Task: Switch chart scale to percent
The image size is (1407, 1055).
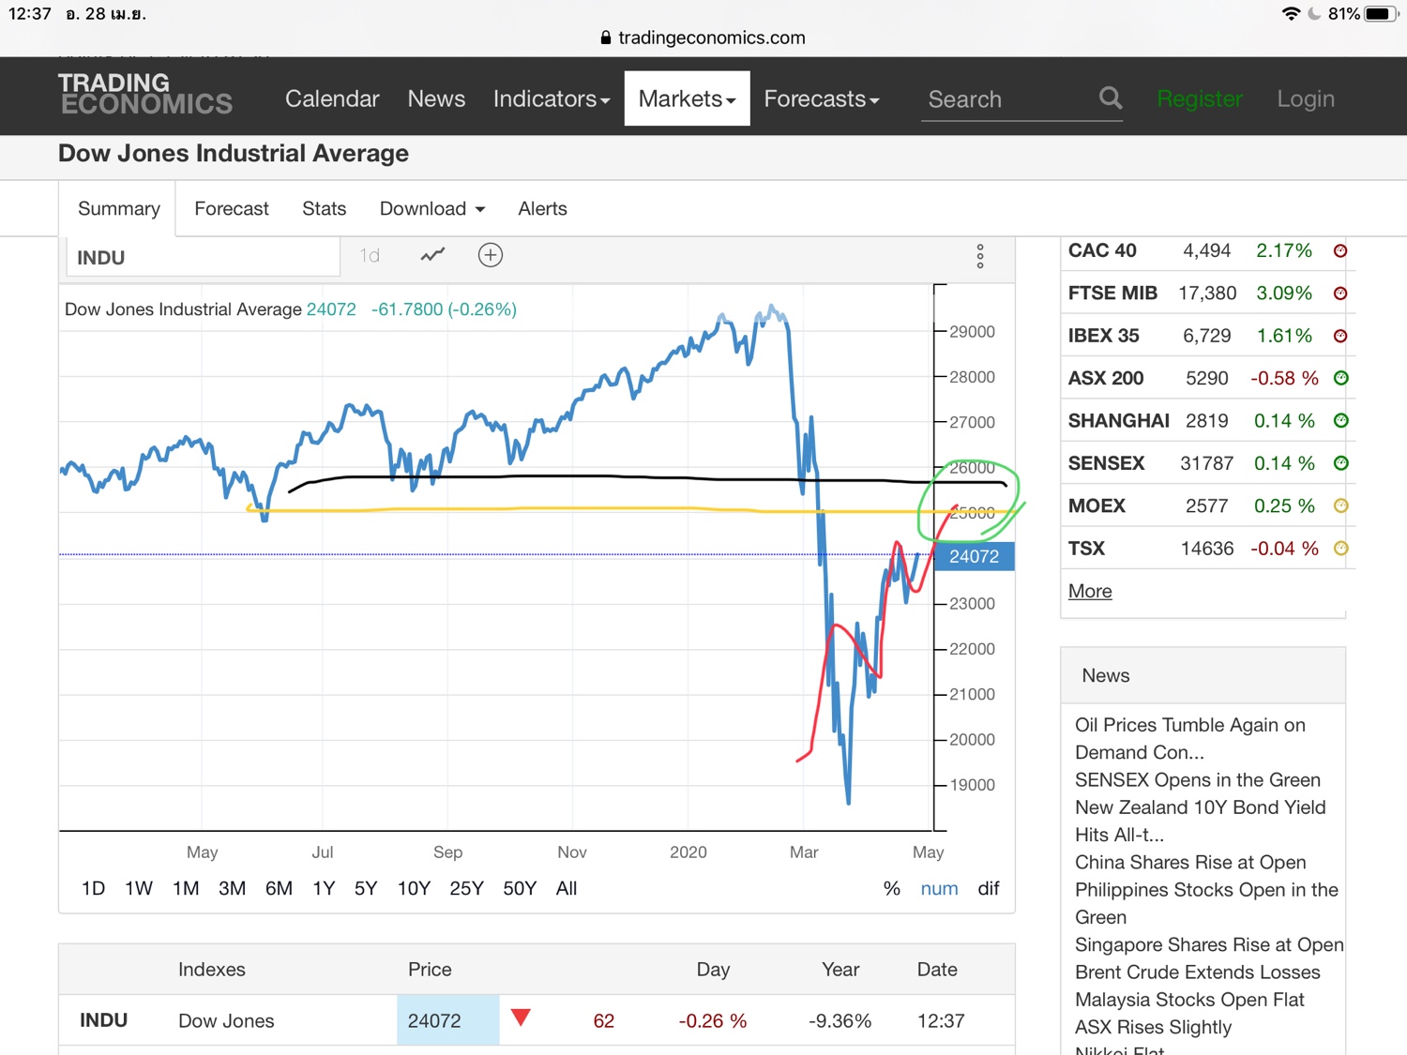Action: [891, 888]
